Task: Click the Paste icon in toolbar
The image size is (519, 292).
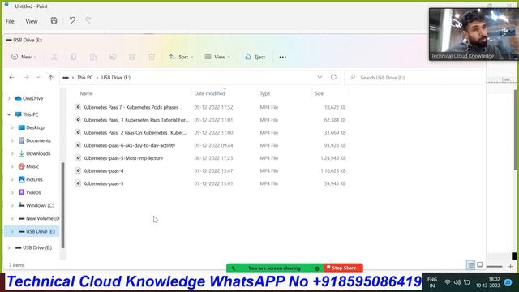Action: point(93,57)
